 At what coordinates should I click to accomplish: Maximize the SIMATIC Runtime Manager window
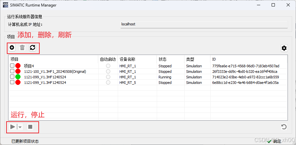273,5
